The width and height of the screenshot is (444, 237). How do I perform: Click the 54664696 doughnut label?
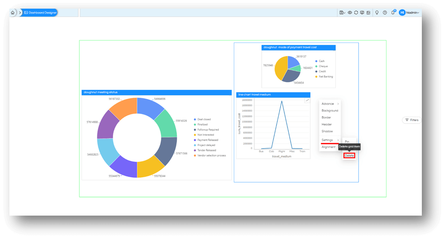pos(160,99)
